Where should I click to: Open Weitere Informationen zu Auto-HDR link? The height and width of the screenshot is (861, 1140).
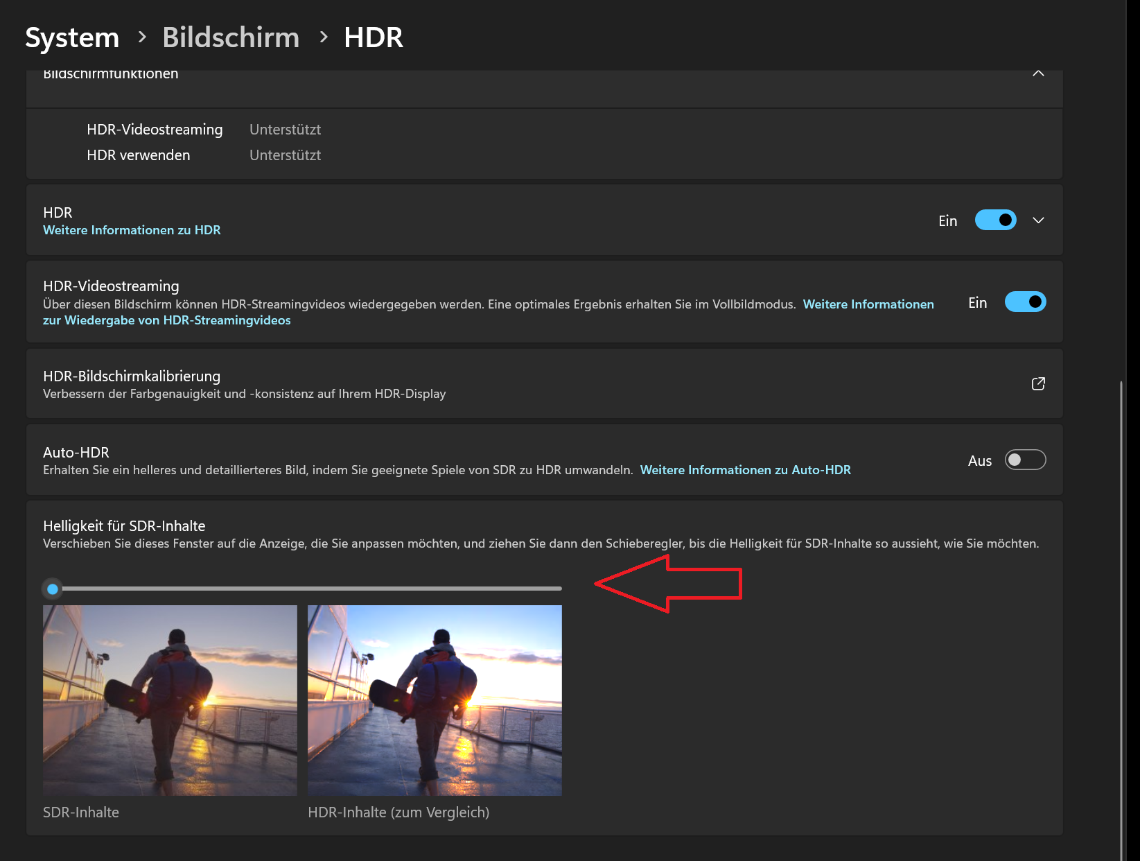(744, 469)
